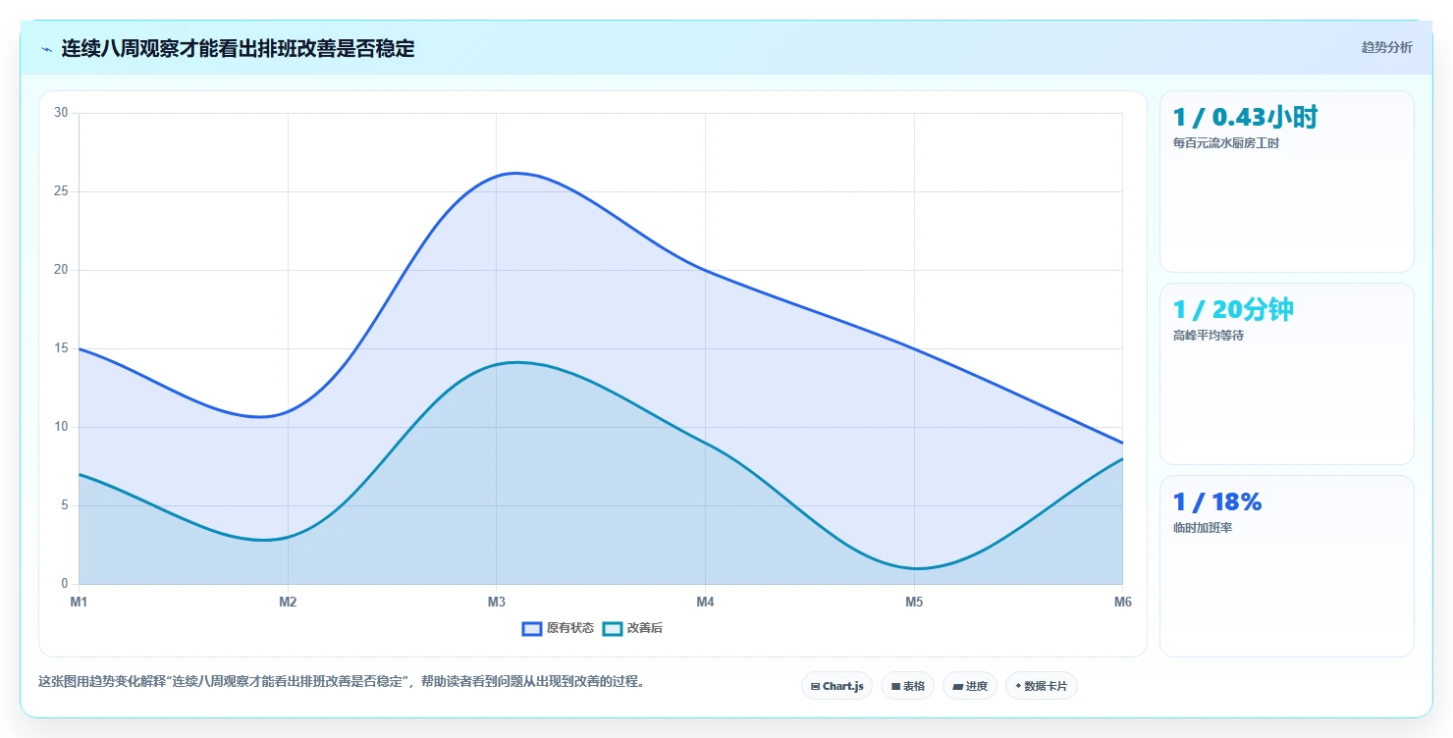Select the 数据卡片 tag chip
Viewport: 1453px width, 738px height.
pyautogui.click(x=1042, y=686)
